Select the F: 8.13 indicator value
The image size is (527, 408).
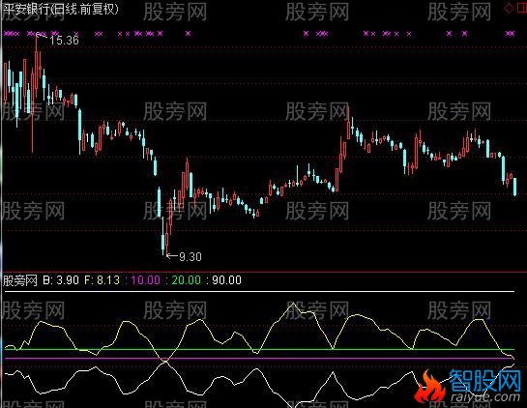pos(102,280)
